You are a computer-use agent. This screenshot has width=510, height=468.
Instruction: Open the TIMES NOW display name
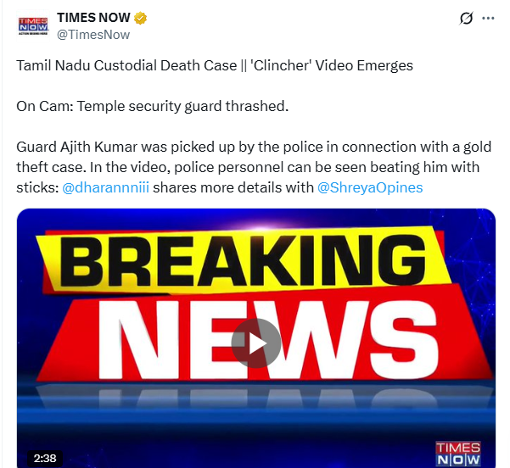93,18
